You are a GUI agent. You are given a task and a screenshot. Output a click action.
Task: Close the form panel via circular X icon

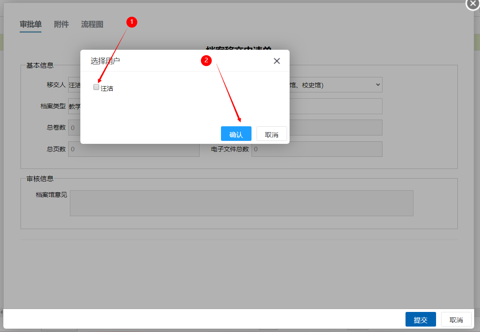473,3
